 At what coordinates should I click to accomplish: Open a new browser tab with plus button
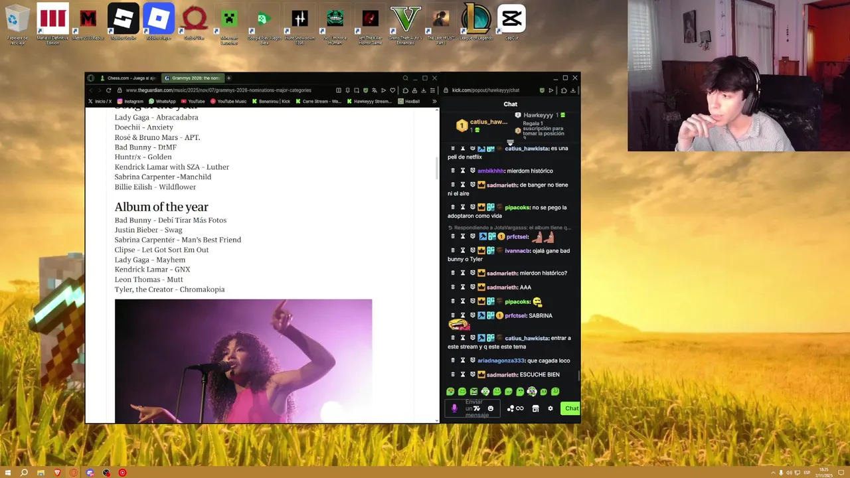[229, 78]
